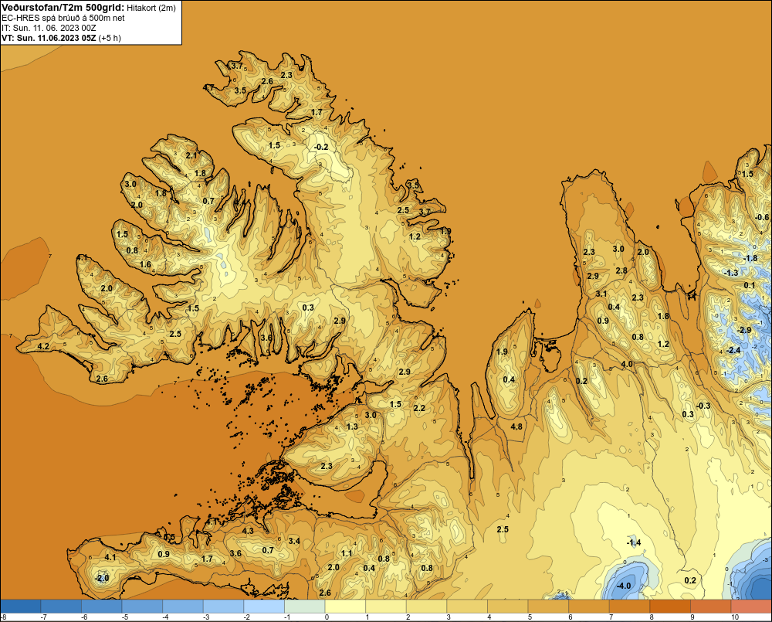Click the 4.3 temperature value on map
The height and width of the screenshot is (622, 772).
coord(248,531)
